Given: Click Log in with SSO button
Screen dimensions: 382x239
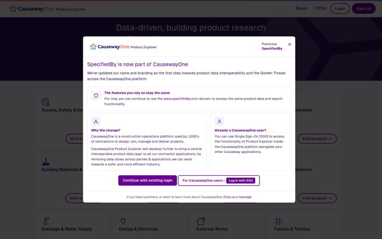Looking at the screenshot, I should click(240, 181).
